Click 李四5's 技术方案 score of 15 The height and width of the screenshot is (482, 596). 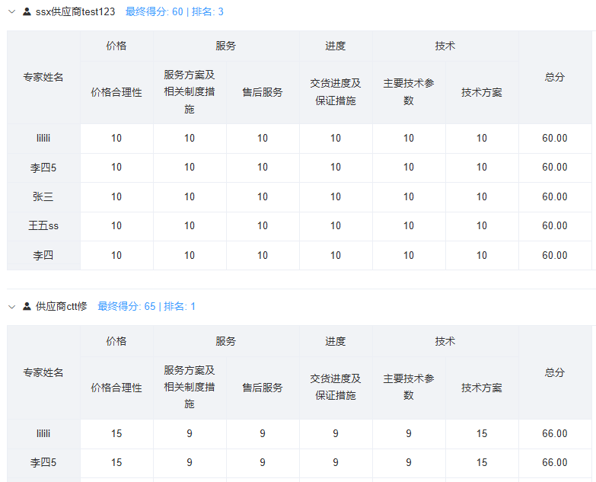click(482, 462)
